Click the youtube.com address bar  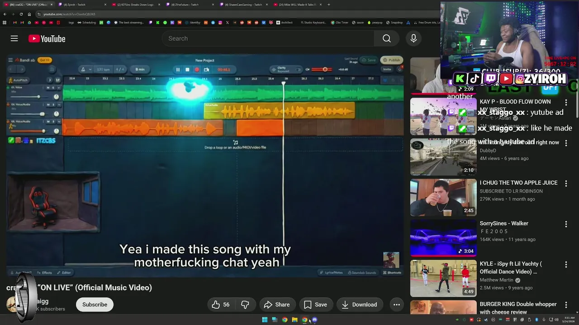(235, 14)
